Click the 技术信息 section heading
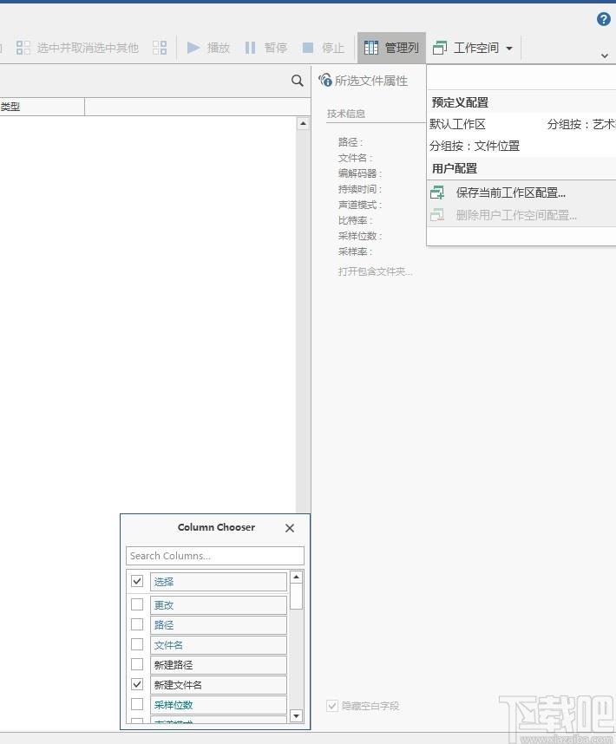The image size is (616, 744). 346,114
